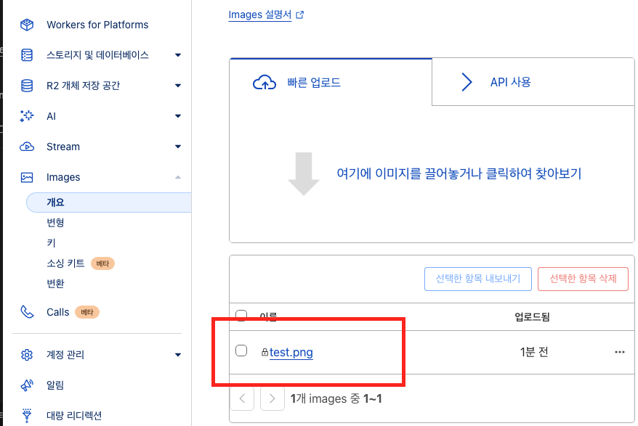Select the 빠른 업로드 tab
Image resolution: width=638 pixels, height=426 pixels.
(x=317, y=82)
